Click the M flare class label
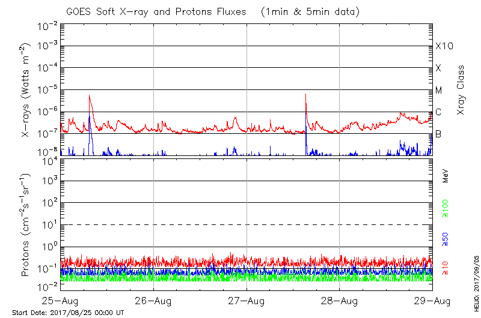 click(439, 91)
